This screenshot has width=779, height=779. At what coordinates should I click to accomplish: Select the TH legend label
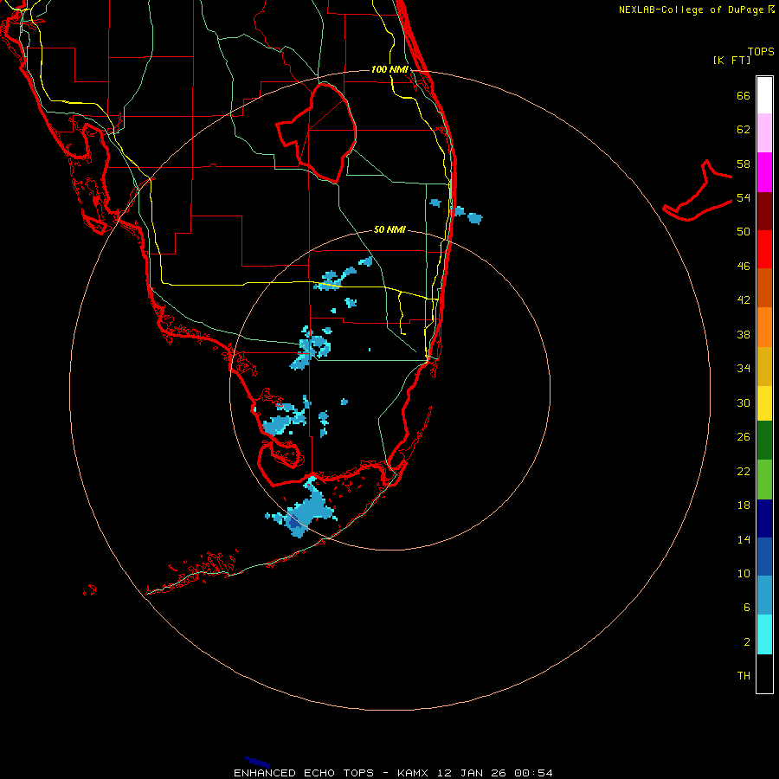point(744,675)
